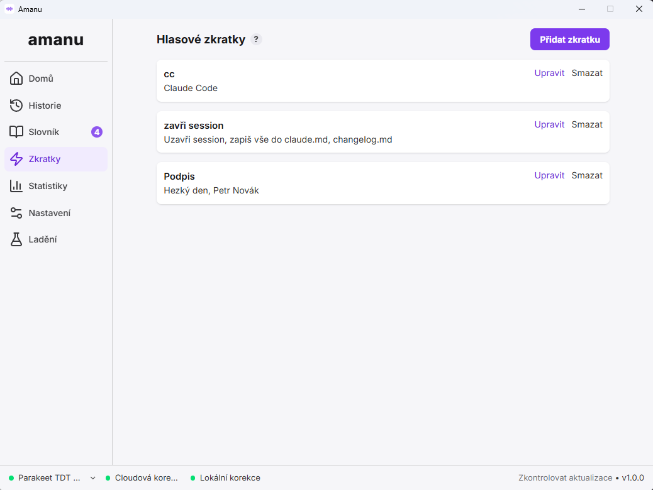Click the shortcut name Podpis
This screenshot has height=490, width=653.
pyautogui.click(x=179, y=177)
